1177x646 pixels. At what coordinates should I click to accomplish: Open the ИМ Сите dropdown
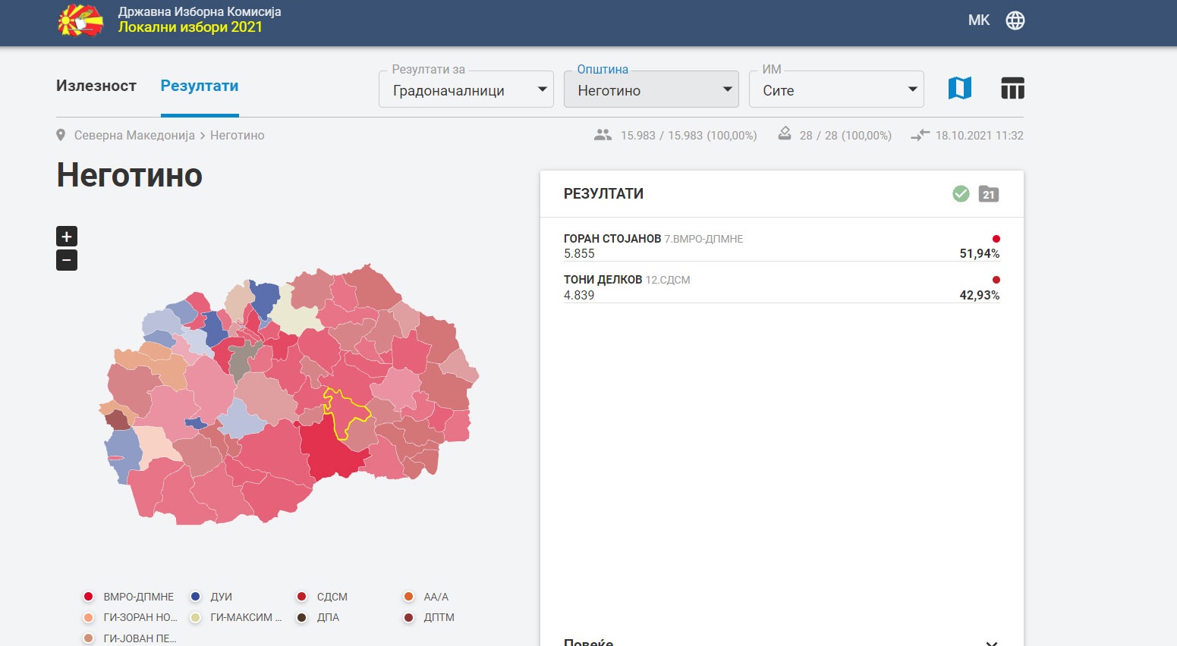[836, 89]
